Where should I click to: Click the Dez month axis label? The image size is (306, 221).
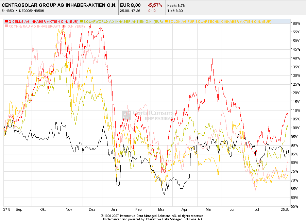tap(92, 209)
